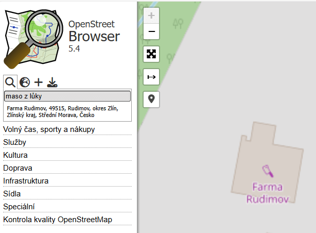Zoom out on the map
The image size is (316, 233).
coord(151,32)
